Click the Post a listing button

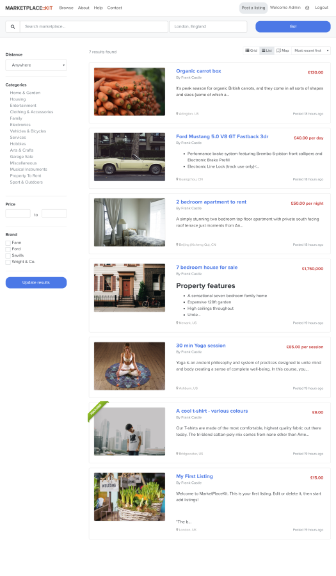pyautogui.click(x=253, y=8)
